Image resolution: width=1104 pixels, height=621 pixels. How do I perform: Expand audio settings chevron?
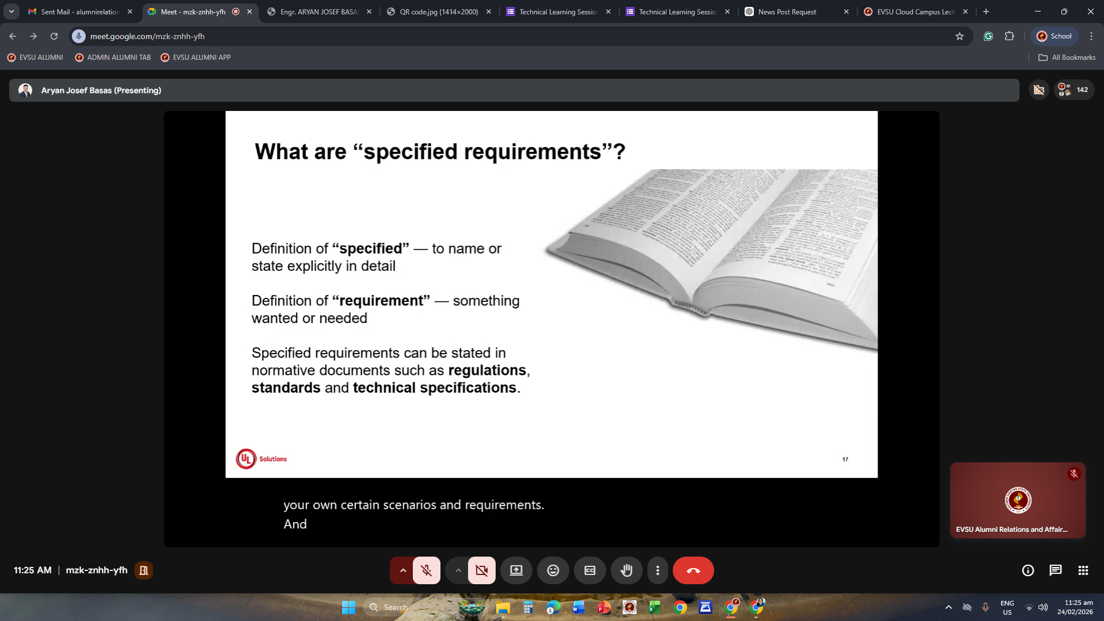(x=402, y=570)
